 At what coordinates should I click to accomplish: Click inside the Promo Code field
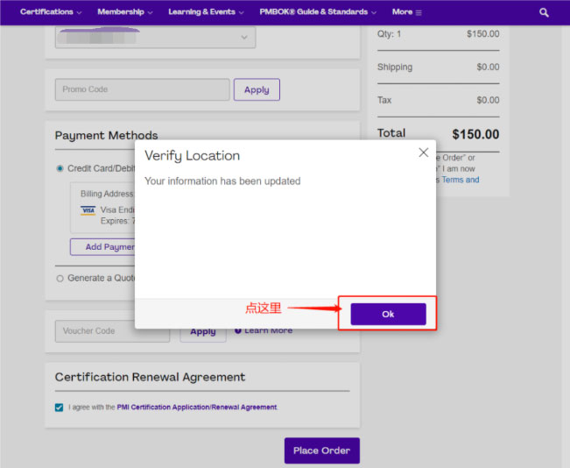142,89
